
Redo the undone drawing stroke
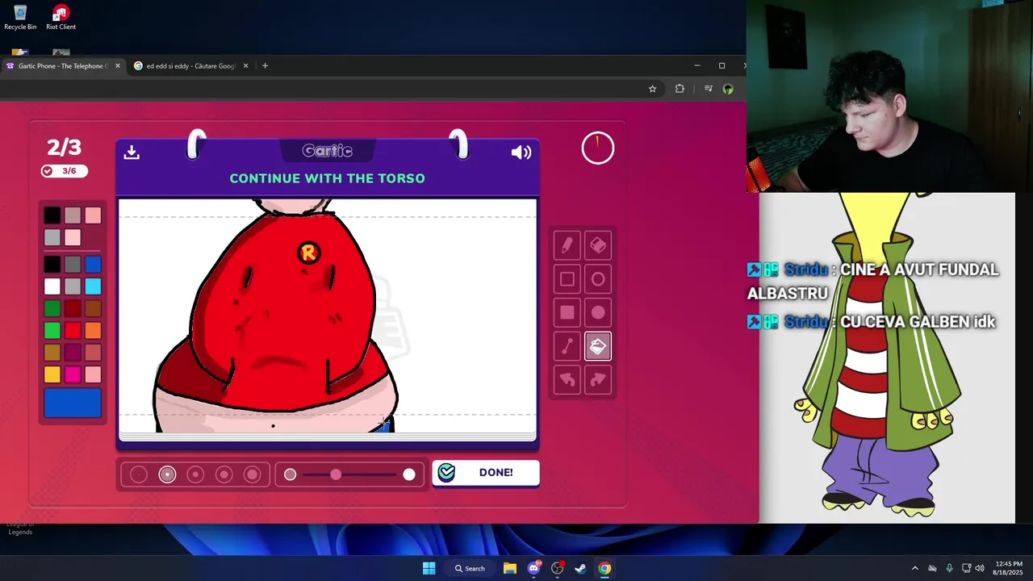(598, 379)
